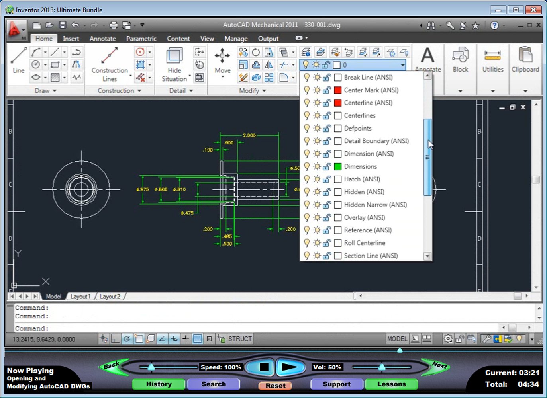Image resolution: width=547 pixels, height=398 pixels.
Task: Expand the Construction panel
Action: coord(120,91)
